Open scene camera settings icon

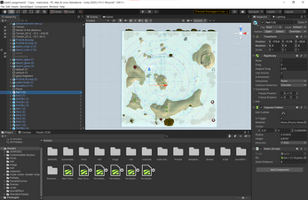tap(189, 20)
